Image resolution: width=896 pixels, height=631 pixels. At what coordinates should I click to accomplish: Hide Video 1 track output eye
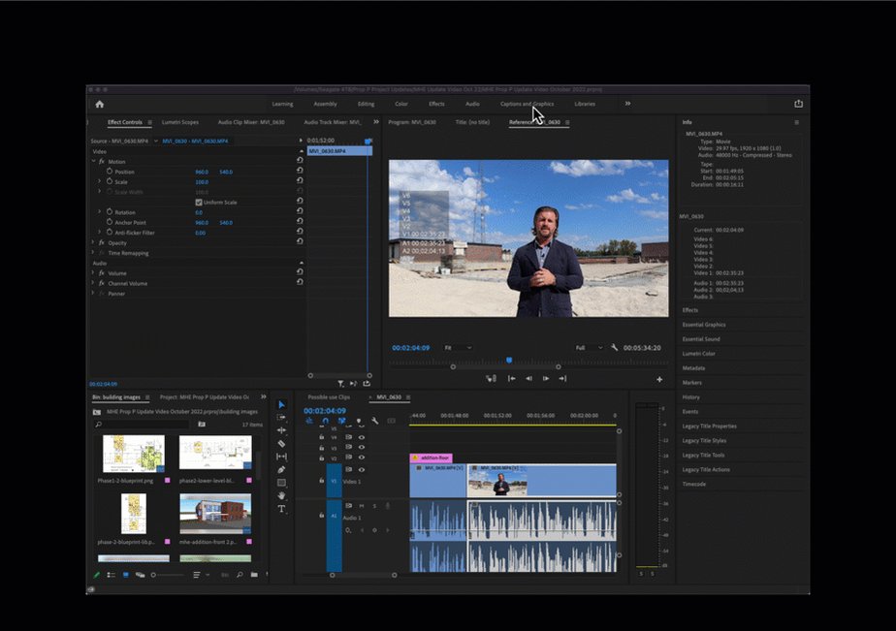(361, 469)
